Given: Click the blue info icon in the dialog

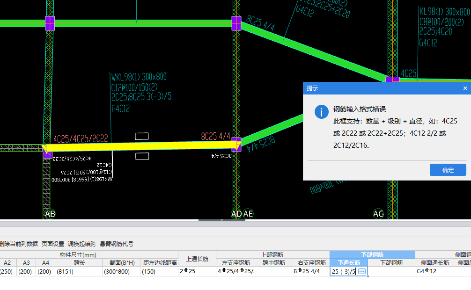Looking at the screenshot, I should 321,112.
